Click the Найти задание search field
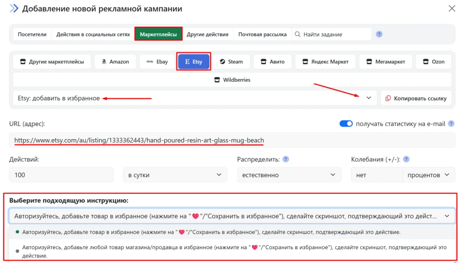The height and width of the screenshot is (263, 460). click(332, 34)
